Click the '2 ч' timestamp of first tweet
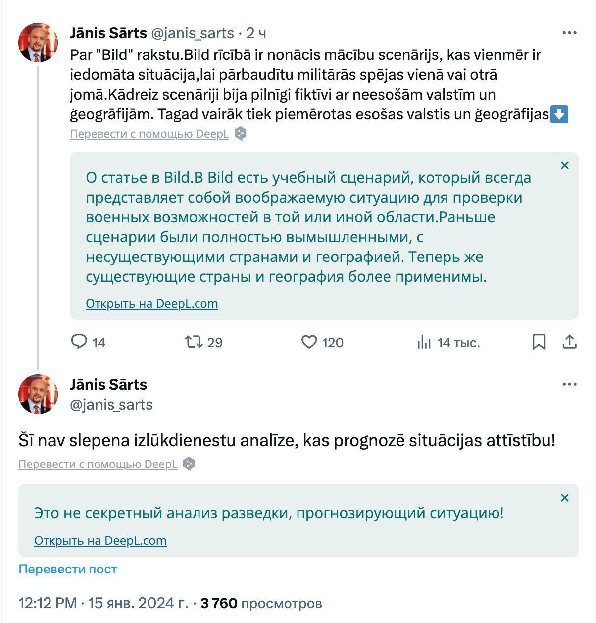Image resolution: width=596 pixels, height=623 pixels. (x=256, y=33)
